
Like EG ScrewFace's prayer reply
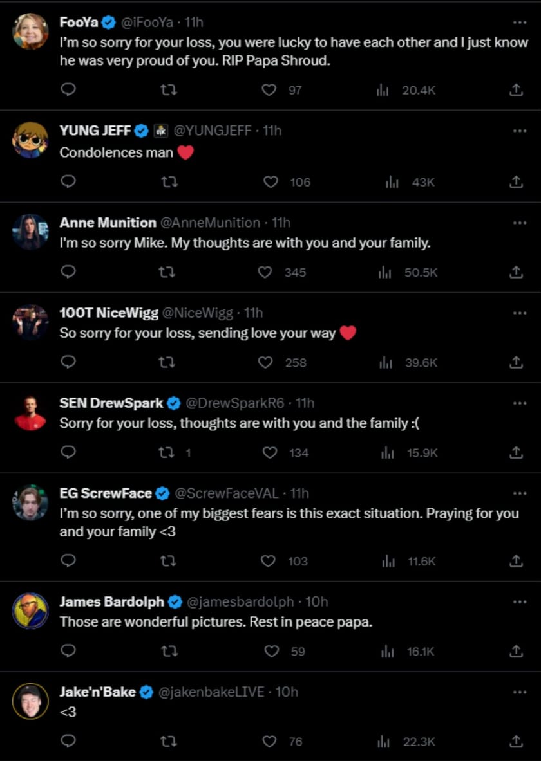tap(270, 561)
